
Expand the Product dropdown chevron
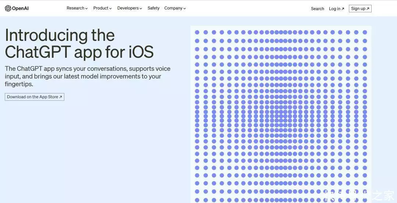110,8
